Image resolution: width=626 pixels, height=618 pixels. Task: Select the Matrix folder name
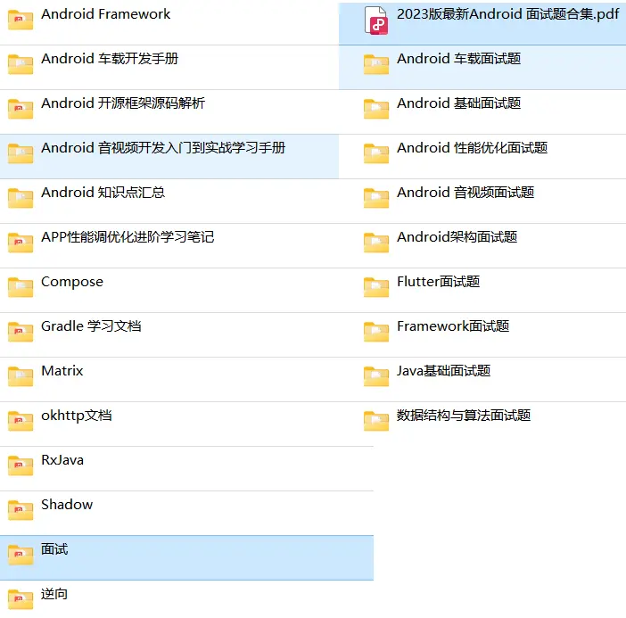point(62,371)
